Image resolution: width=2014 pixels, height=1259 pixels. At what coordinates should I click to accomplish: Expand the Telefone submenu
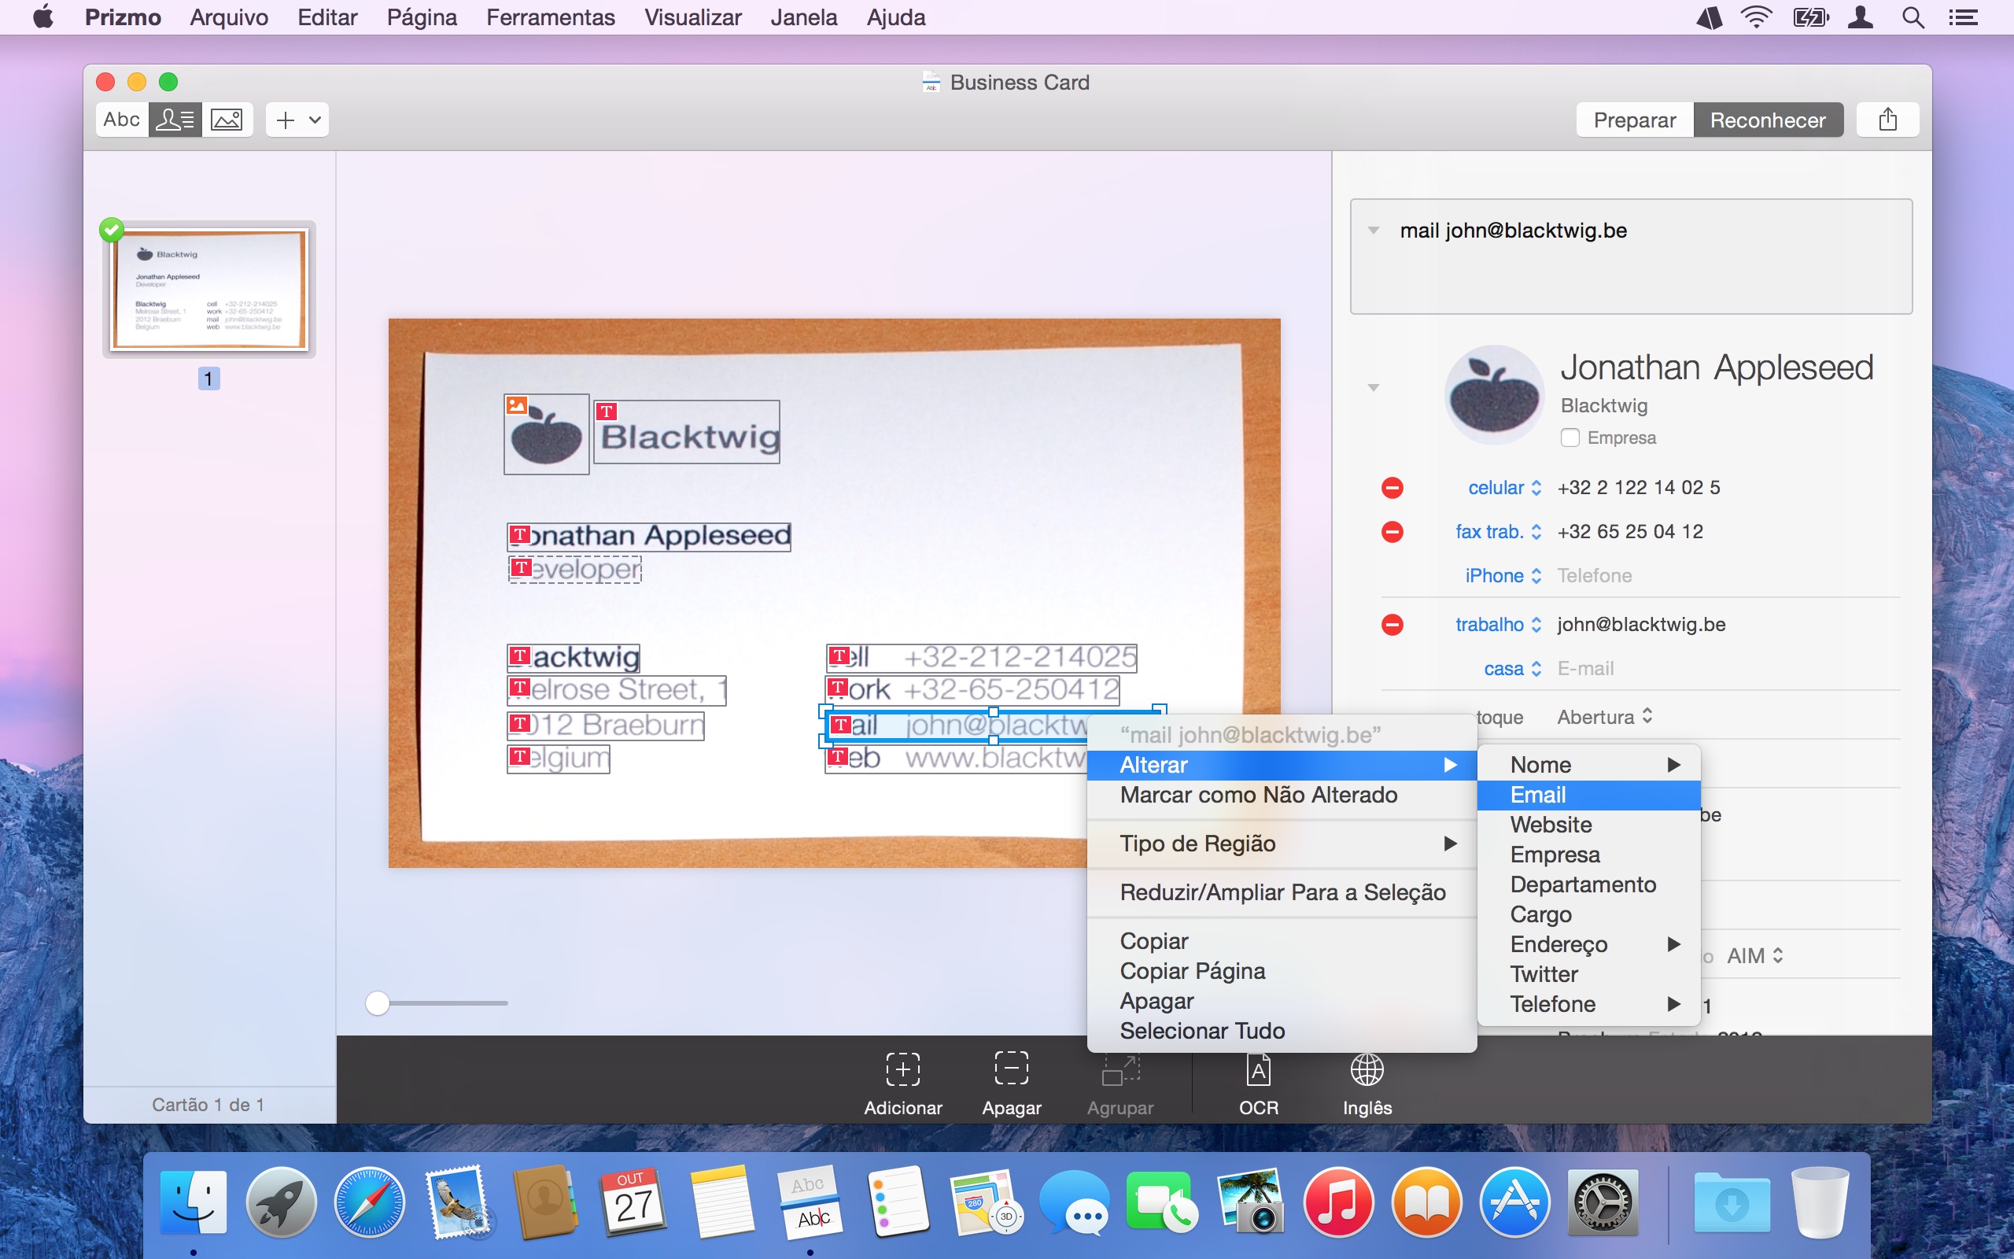pos(1588,1004)
